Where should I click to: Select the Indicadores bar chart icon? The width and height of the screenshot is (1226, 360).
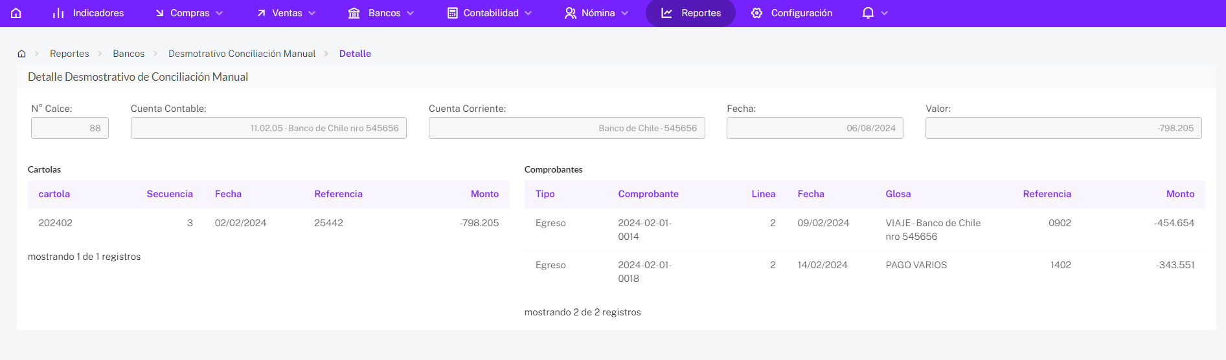point(58,13)
